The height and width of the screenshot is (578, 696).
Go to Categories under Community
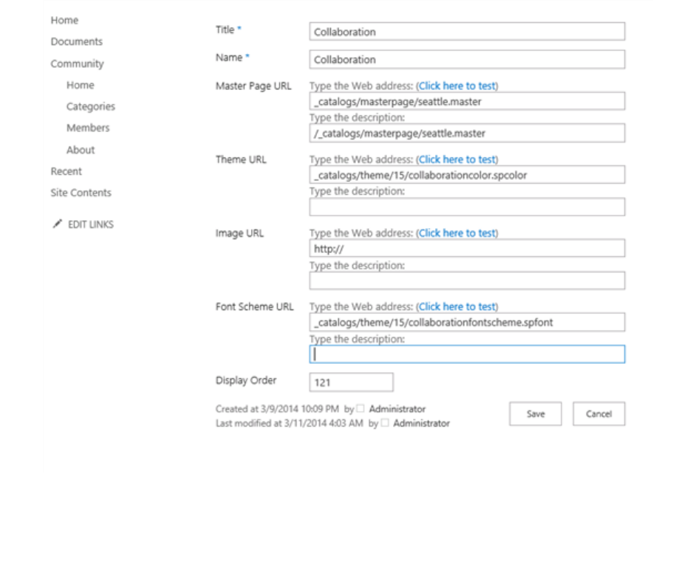coord(91,106)
